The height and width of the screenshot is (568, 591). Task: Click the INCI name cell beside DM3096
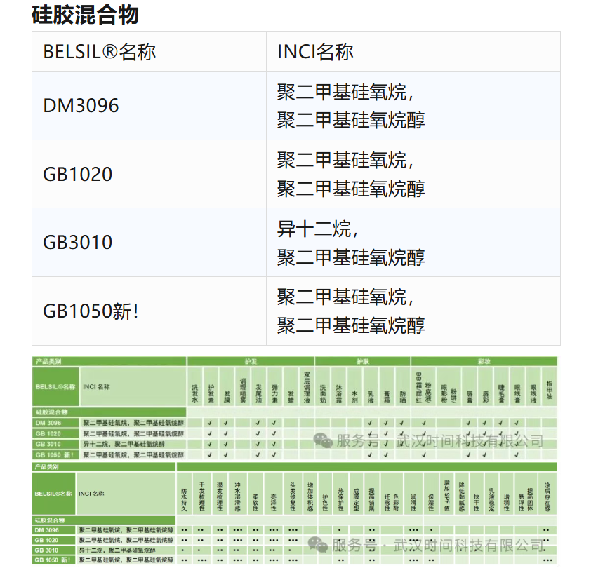[351, 106]
